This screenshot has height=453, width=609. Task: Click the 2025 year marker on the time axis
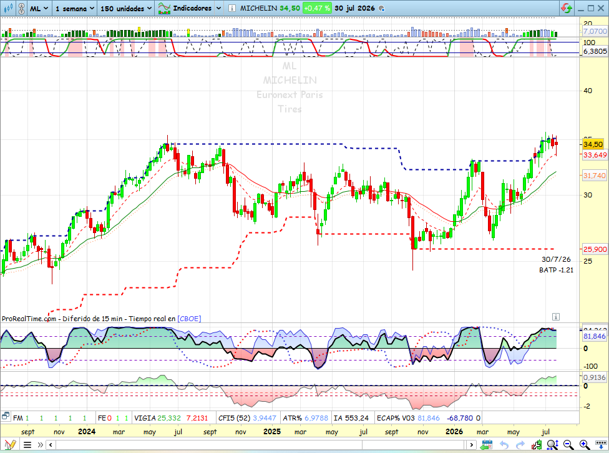[x=272, y=431]
